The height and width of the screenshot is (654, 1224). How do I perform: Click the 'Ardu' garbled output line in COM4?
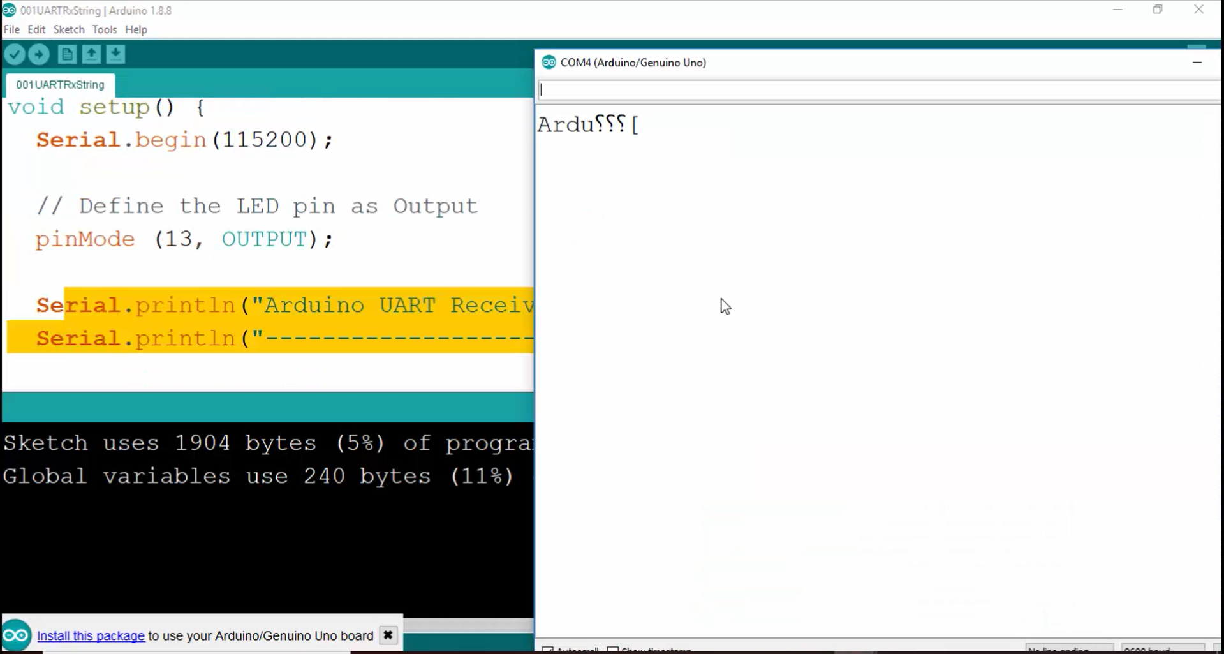click(587, 124)
